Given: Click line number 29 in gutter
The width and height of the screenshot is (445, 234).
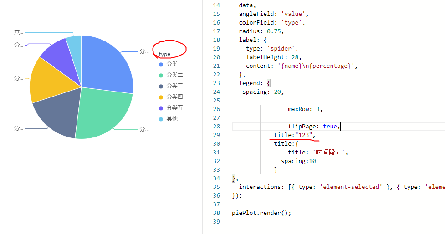Looking at the screenshot, I should point(216,135).
